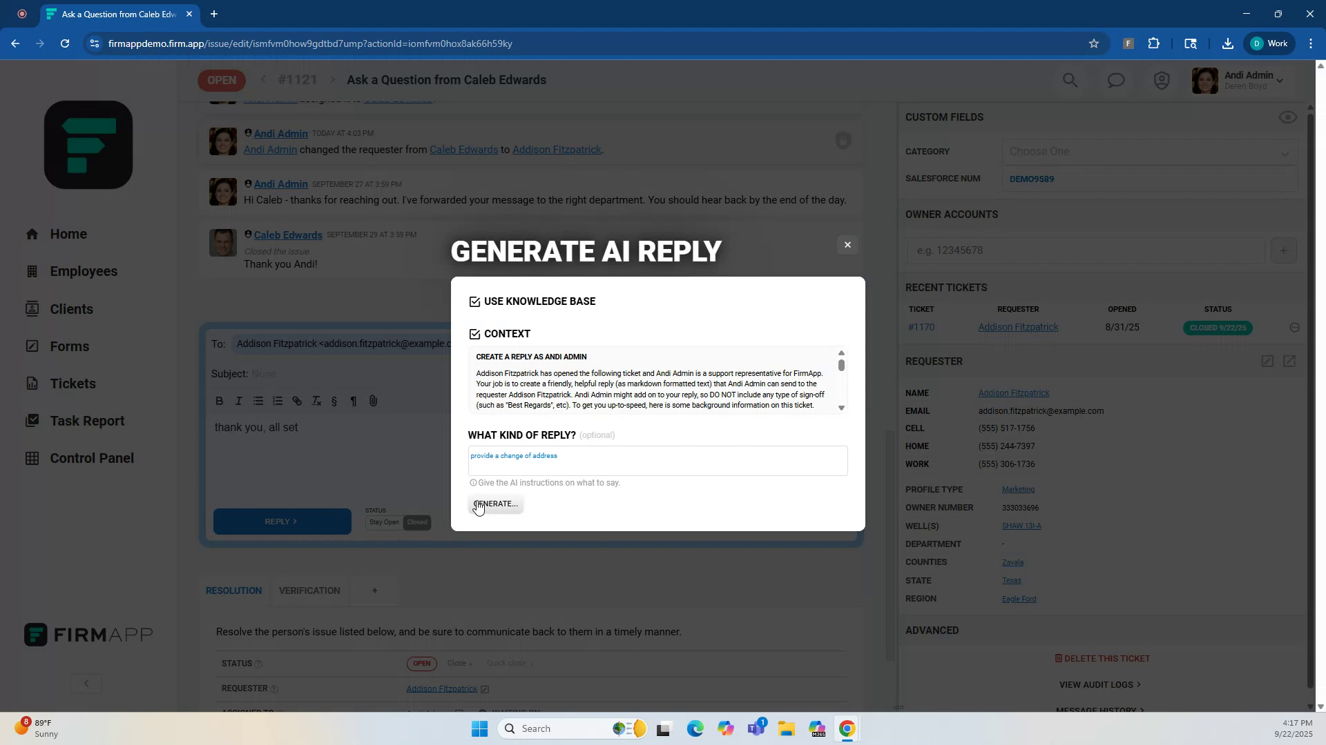Open search using the magnifier icon
This screenshot has width=1326, height=745.
(1070, 80)
